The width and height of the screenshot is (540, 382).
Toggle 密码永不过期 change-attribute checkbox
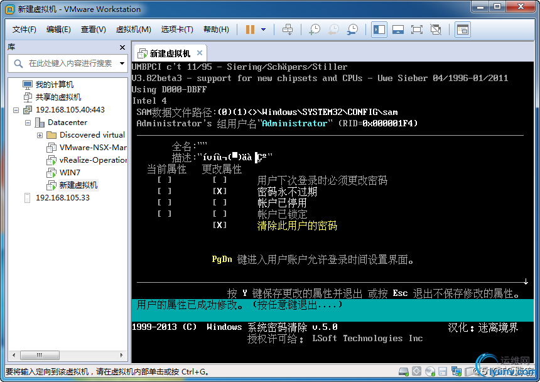[219, 191]
